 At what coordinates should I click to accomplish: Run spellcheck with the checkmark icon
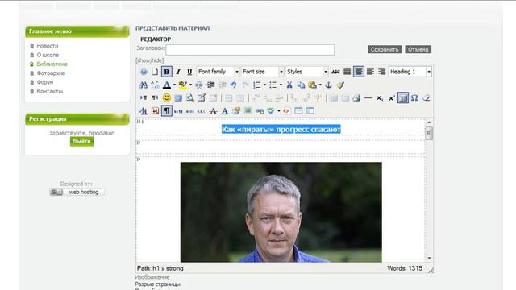tap(271, 111)
